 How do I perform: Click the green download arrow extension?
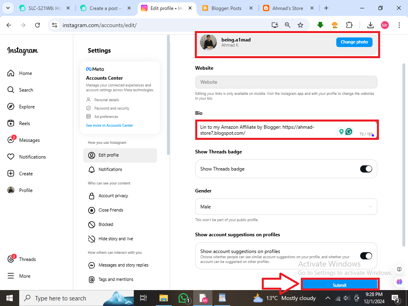(320, 25)
